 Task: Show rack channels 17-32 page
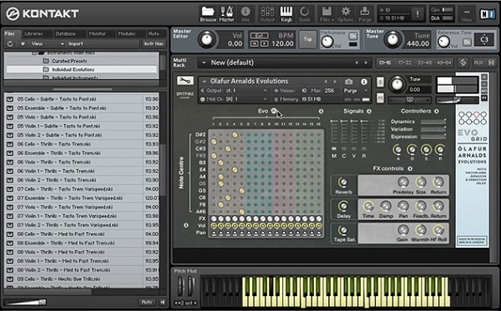(x=404, y=63)
